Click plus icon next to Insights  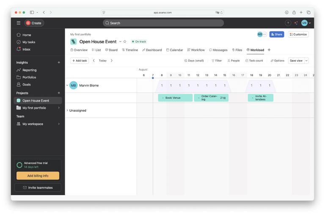59,62
